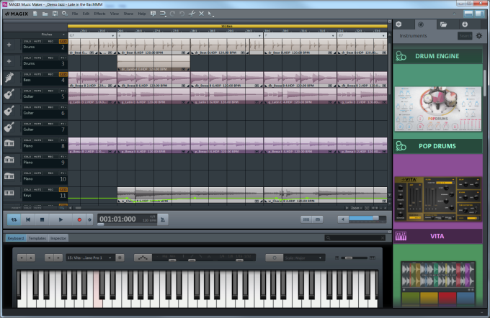
Task: Jump to the start of the project
Action: point(28,219)
